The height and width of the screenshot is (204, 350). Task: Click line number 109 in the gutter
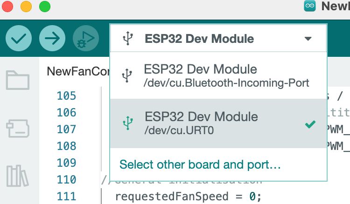click(67, 163)
